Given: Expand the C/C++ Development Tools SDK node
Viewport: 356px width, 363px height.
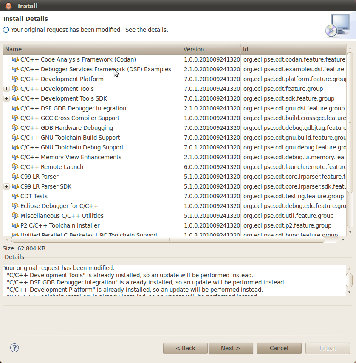Looking at the screenshot, I should pyautogui.click(x=6, y=98).
